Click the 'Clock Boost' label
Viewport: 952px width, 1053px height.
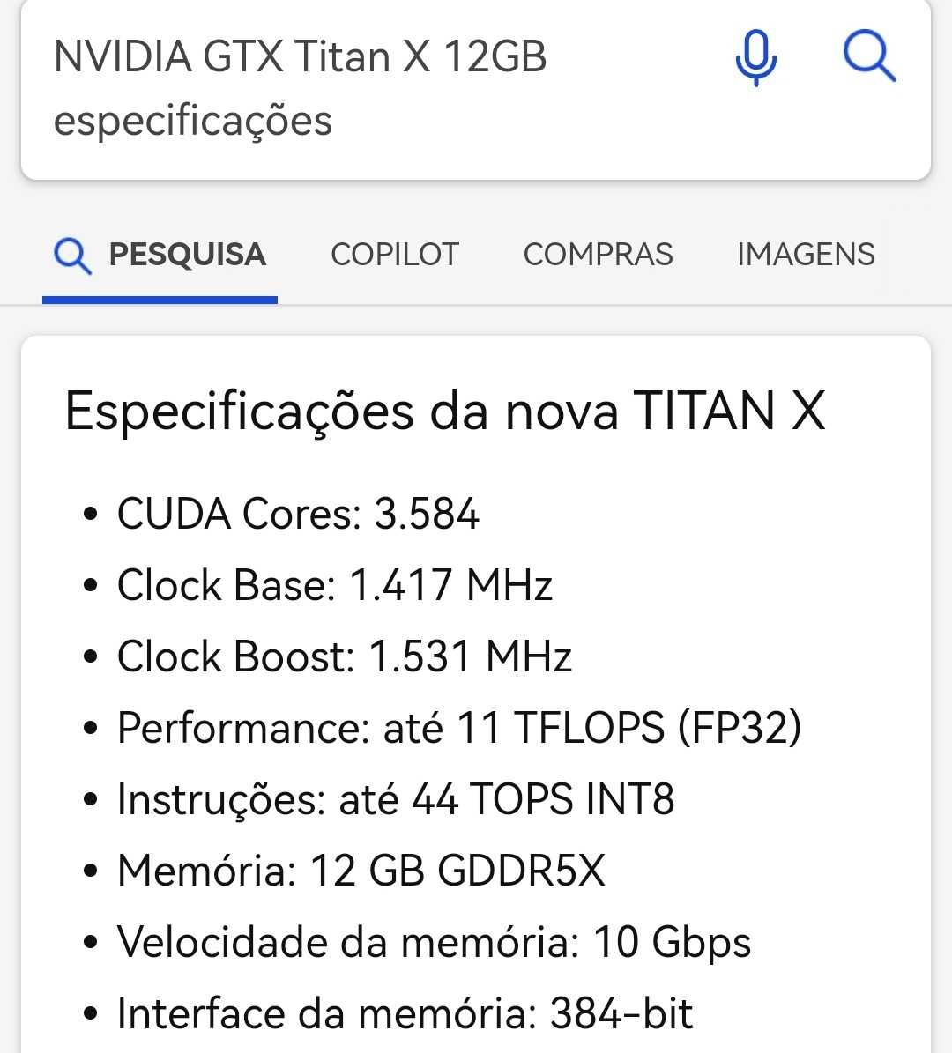(235, 657)
